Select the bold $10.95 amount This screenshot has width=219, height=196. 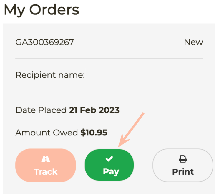(x=94, y=133)
